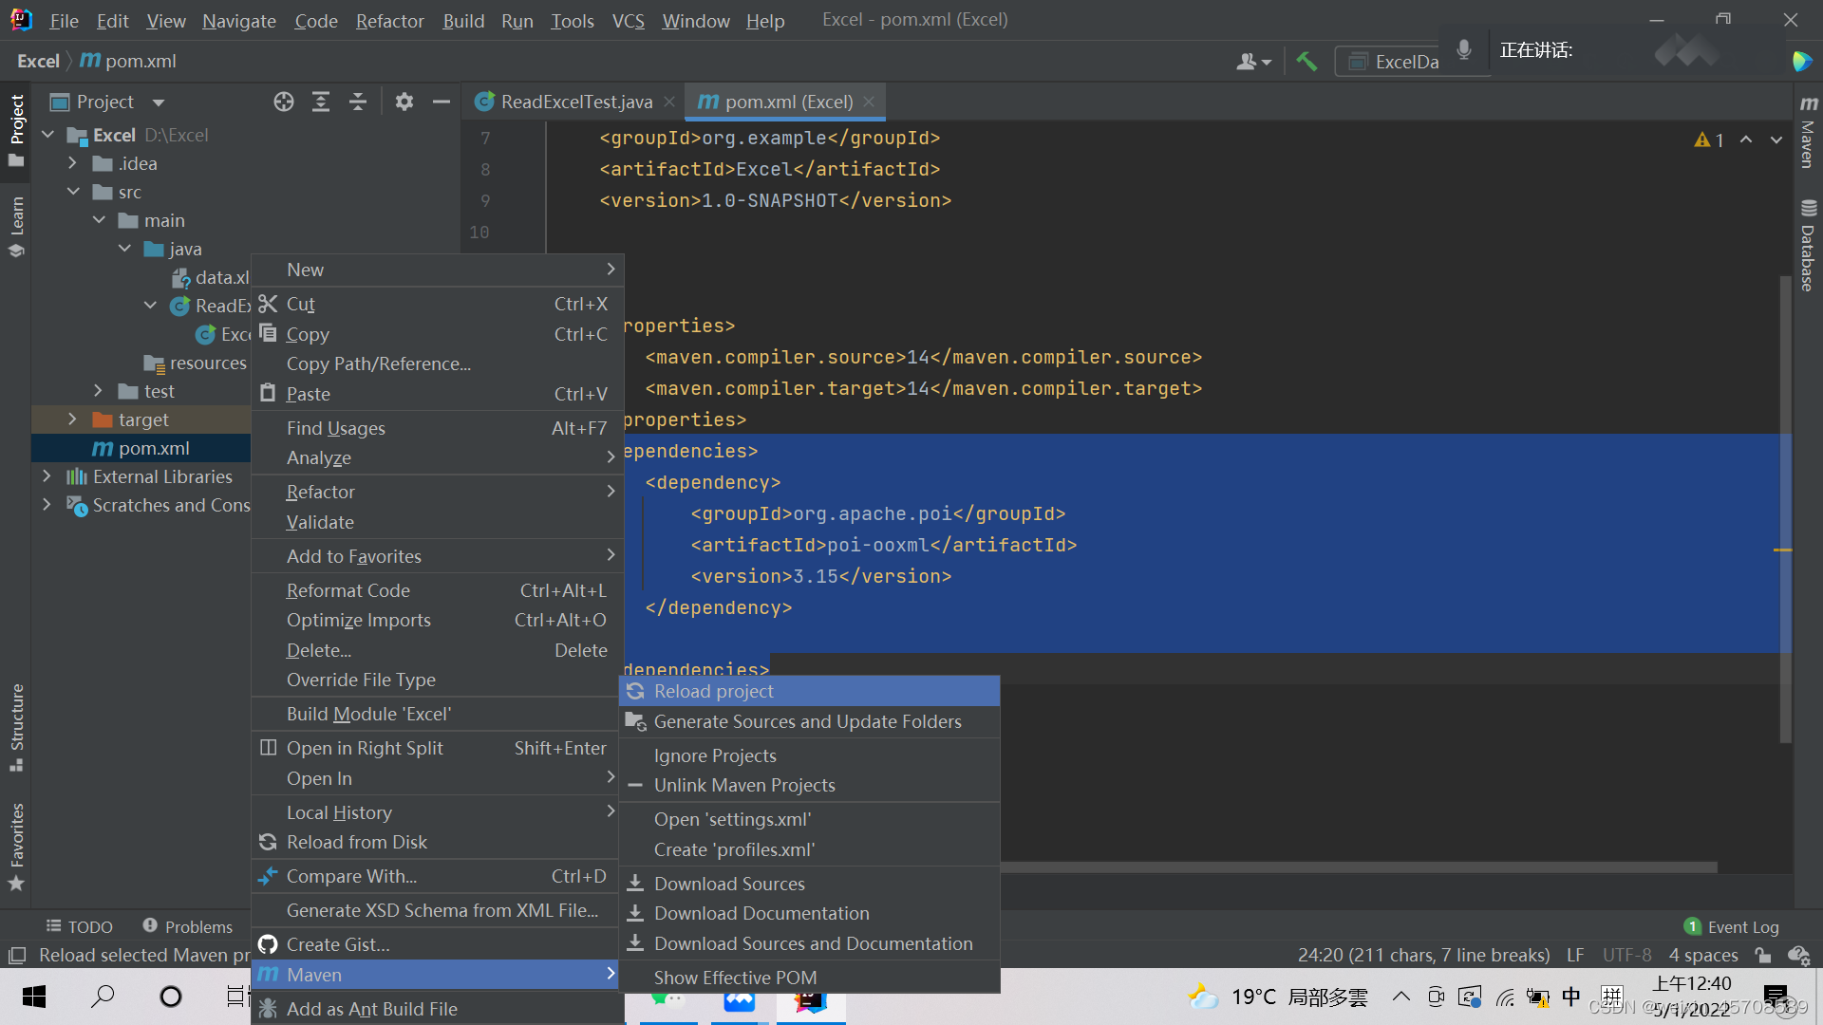This screenshot has width=1823, height=1025.
Task: Click the IDE updates cloud icon in status bar
Action: (1799, 956)
